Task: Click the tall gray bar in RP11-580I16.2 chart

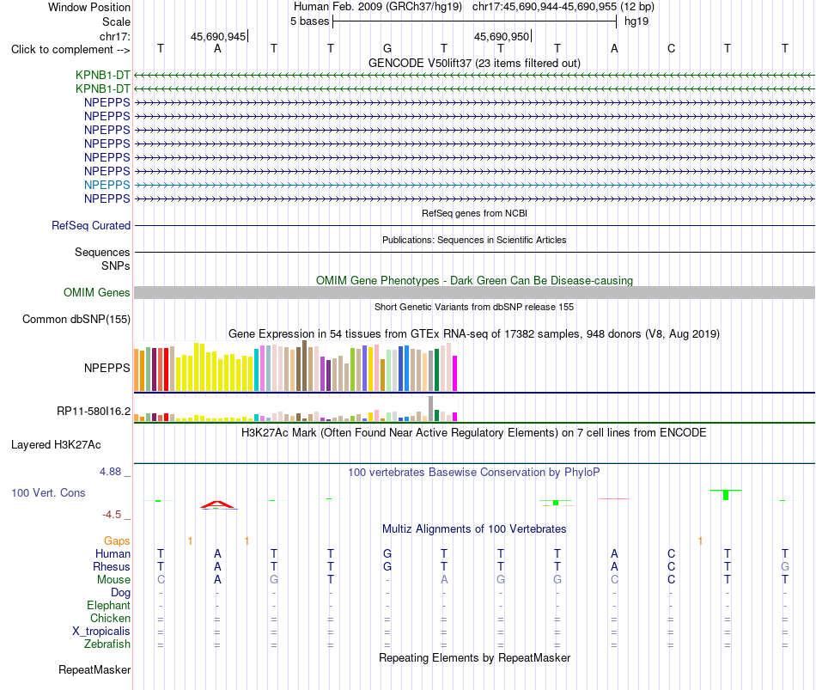Action: (x=430, y=409)
